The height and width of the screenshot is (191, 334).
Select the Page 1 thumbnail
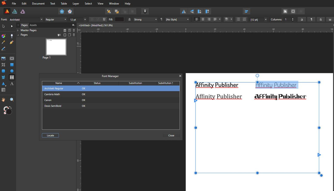(x=56, y=47)
